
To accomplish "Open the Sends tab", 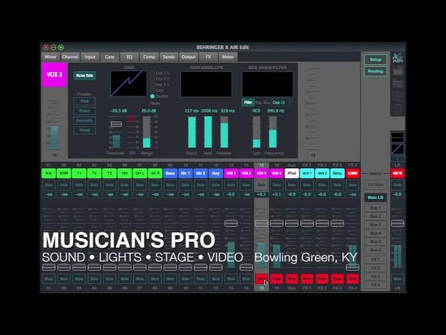I will [x=169, y=57].
